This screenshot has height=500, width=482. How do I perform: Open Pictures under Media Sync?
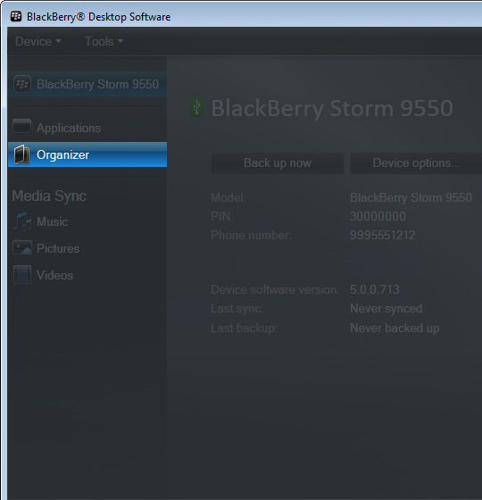click(58, 248)
